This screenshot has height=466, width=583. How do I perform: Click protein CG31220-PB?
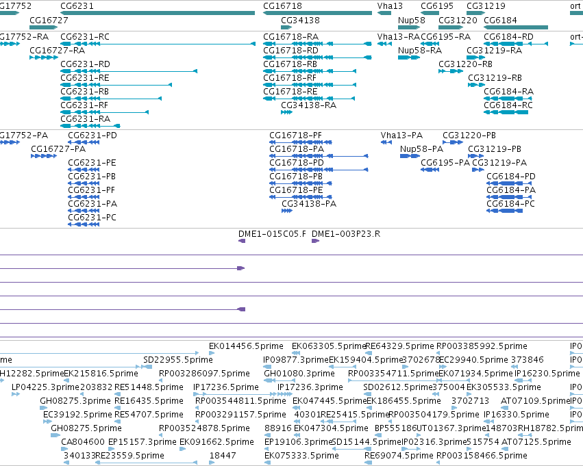453,142
